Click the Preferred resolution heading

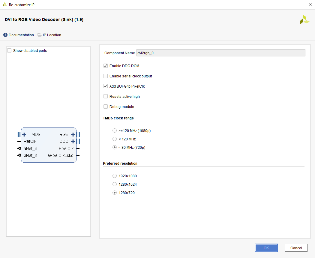pyautogui.click(x=120, y=163)
